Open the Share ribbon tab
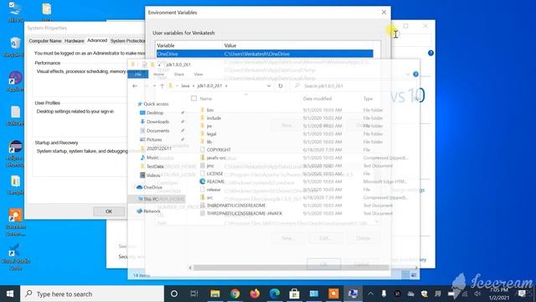 click(178, 74)
